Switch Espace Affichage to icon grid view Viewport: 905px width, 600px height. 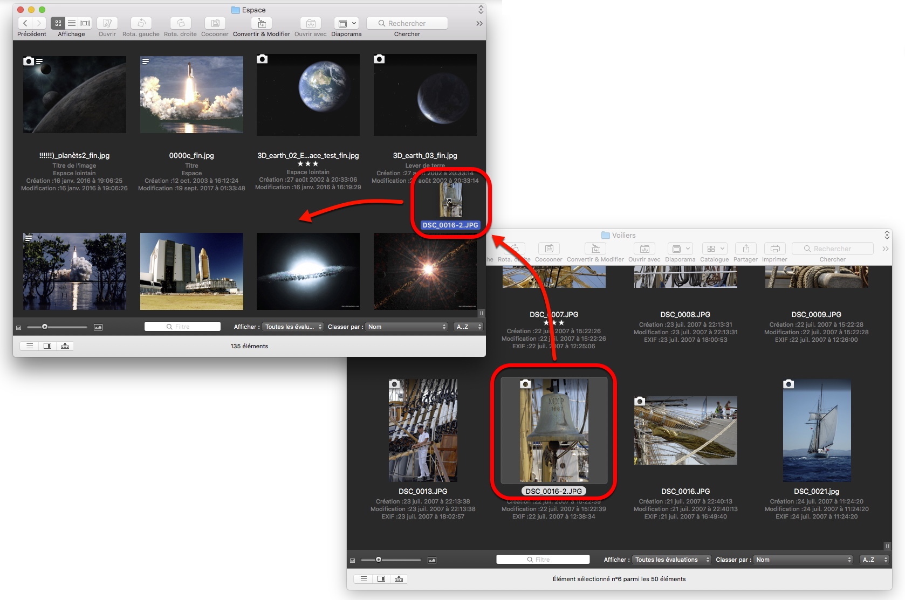tap(58, 23)
